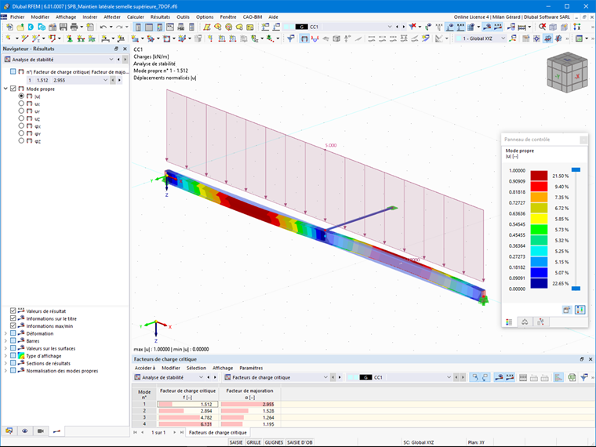Click the nodal support icon in second toolbar

[70, 38]
